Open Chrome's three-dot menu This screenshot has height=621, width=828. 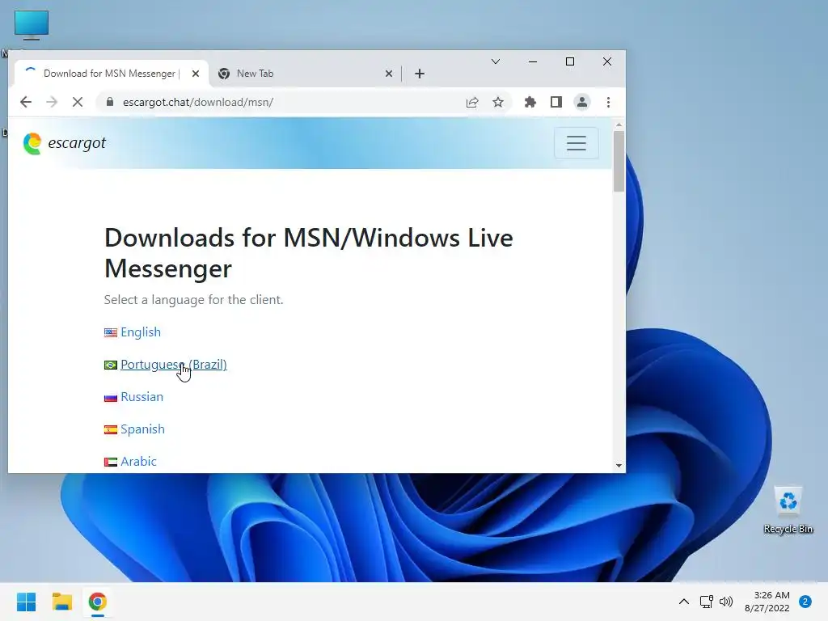(x=608, y=102)
